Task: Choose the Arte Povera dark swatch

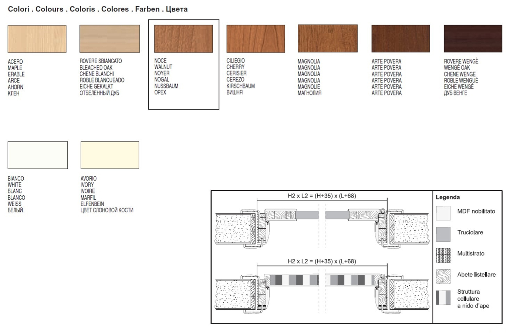Action: 401,39
